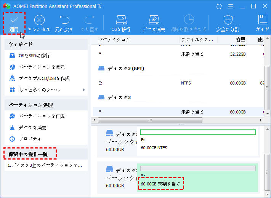Select the 32.22GB 未割り当て row
The image size is (271, 198).
coord(179,54)
